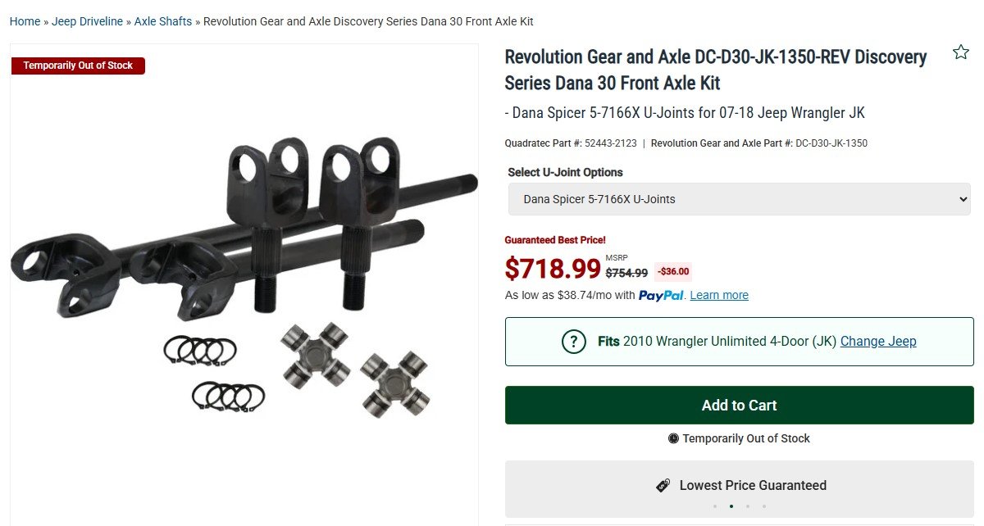This screenshot has width=984, height=526.
Task: Click the price tag icon
Action: click(663, 486)
